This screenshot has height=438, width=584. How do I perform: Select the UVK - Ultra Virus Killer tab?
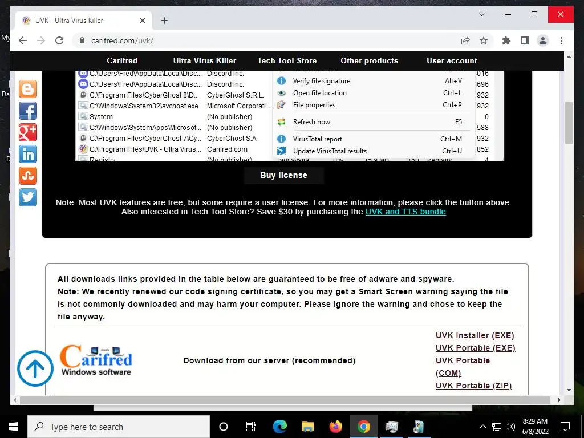(x=82, y=21)
